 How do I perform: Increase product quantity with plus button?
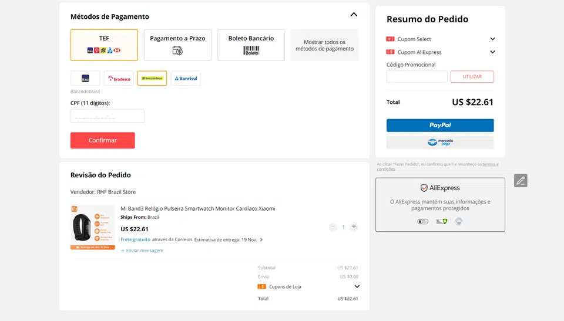pyautogui.click(x=354, y=227)
